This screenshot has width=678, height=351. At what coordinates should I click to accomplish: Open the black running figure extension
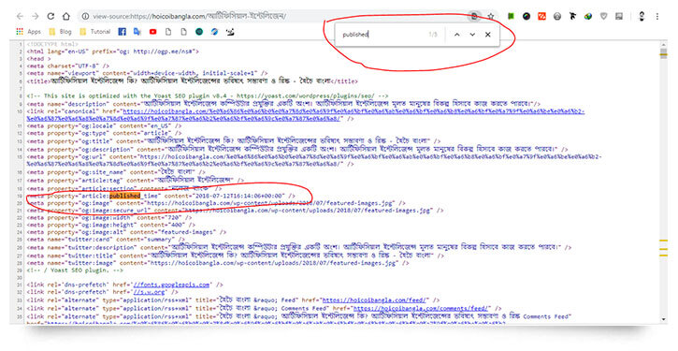[573, 17]
